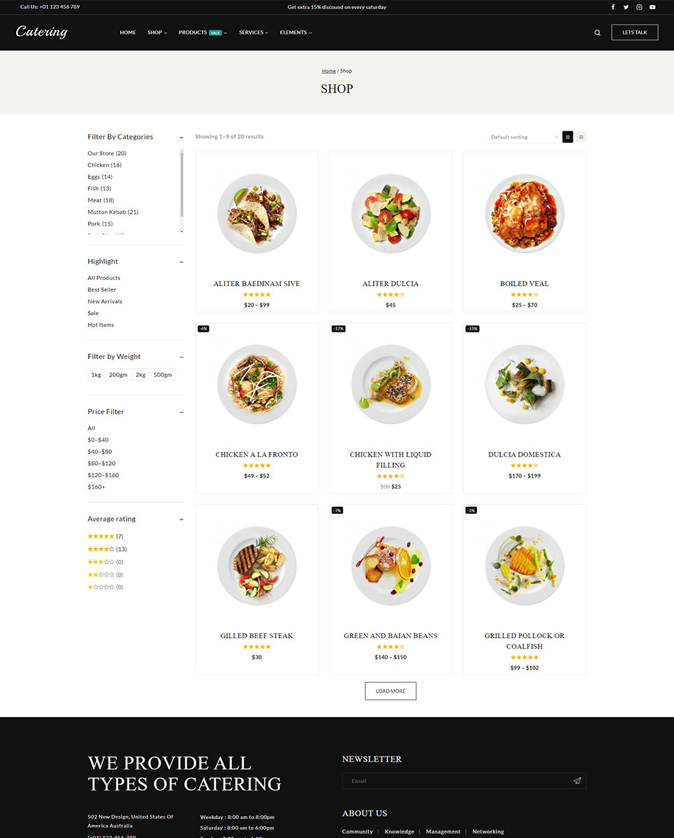Open the Default sorting dropdown

tap(525, 137)
